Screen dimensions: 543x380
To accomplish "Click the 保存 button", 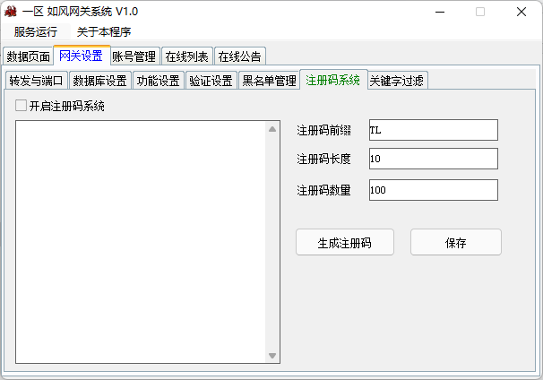I will click(455, 243).
